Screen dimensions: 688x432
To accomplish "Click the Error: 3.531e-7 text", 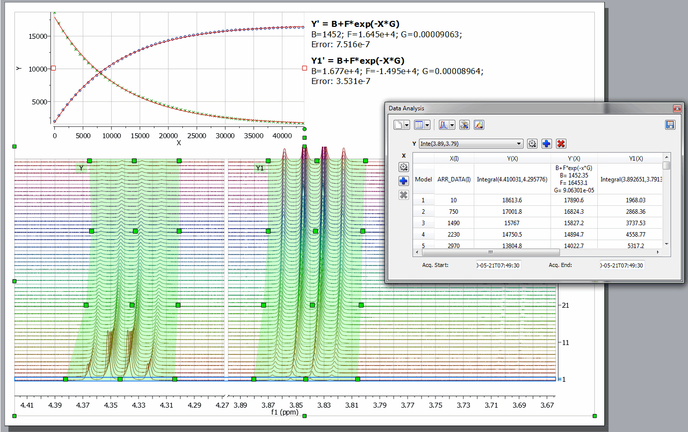I will (341, 82).
